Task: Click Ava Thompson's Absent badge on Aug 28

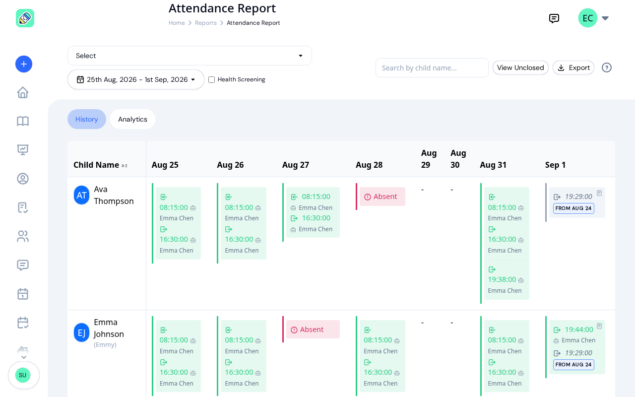Action: 382,197
